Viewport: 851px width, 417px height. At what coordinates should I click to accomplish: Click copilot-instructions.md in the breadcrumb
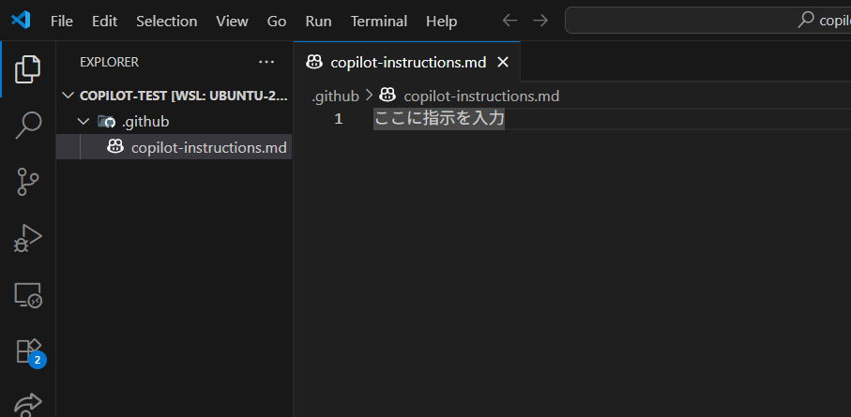pyautogui.click(x=481, y=96)
